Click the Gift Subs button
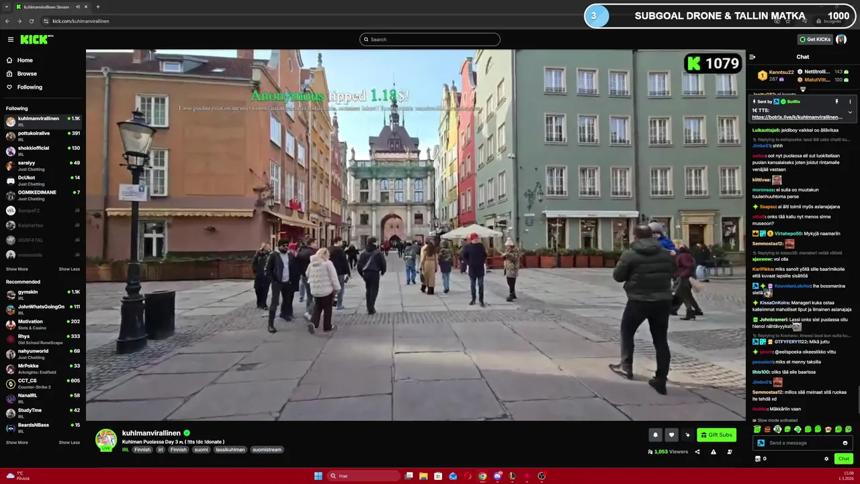 [716, 435]
